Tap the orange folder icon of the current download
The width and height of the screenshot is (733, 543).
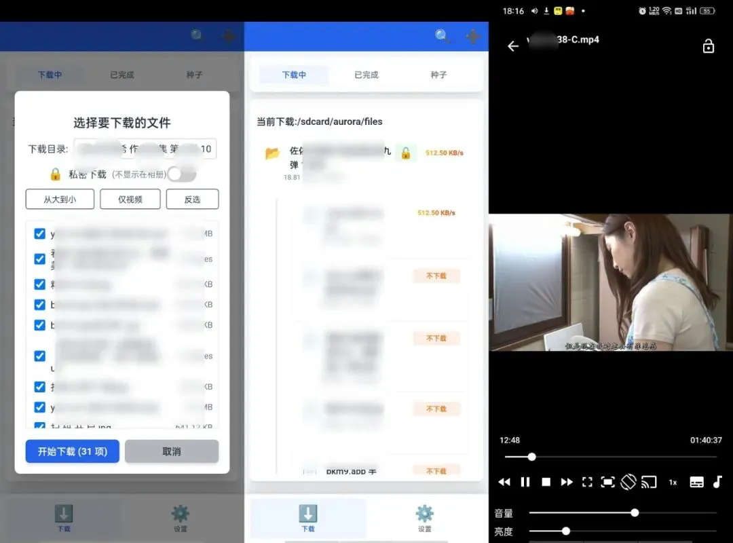coord(272,153)
